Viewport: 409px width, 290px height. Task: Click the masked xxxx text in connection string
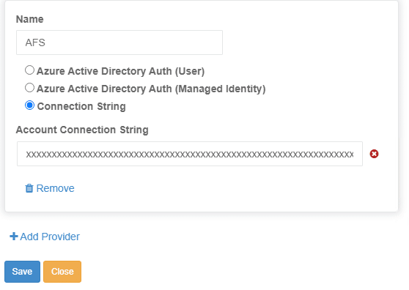(190, 155)
